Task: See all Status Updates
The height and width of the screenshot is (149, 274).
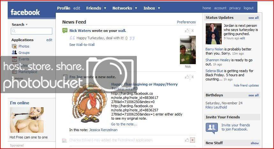Action: click(253, 18)
